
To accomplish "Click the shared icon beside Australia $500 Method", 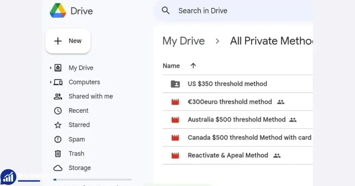I will click(293, 120).
